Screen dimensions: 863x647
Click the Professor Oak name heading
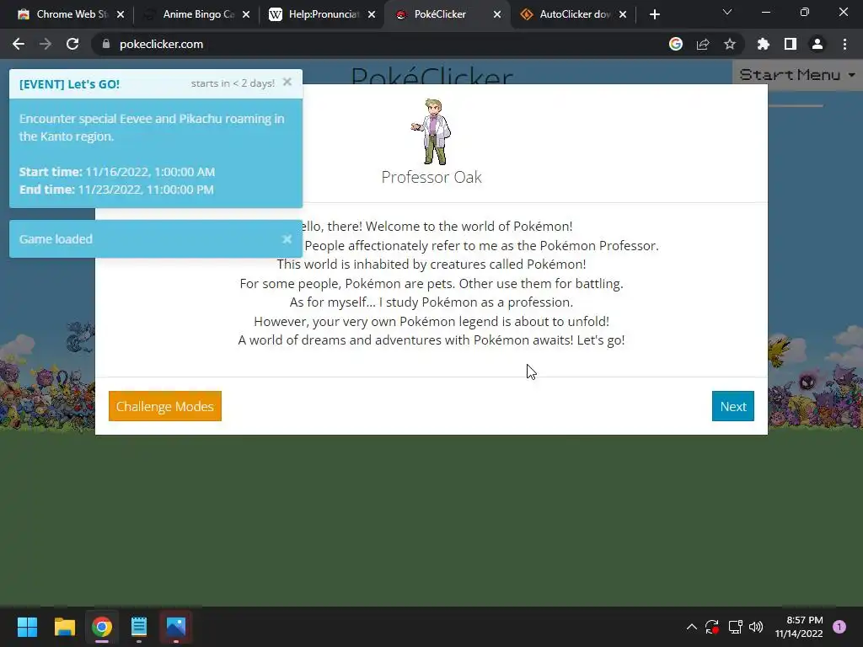tap(431, 177)
